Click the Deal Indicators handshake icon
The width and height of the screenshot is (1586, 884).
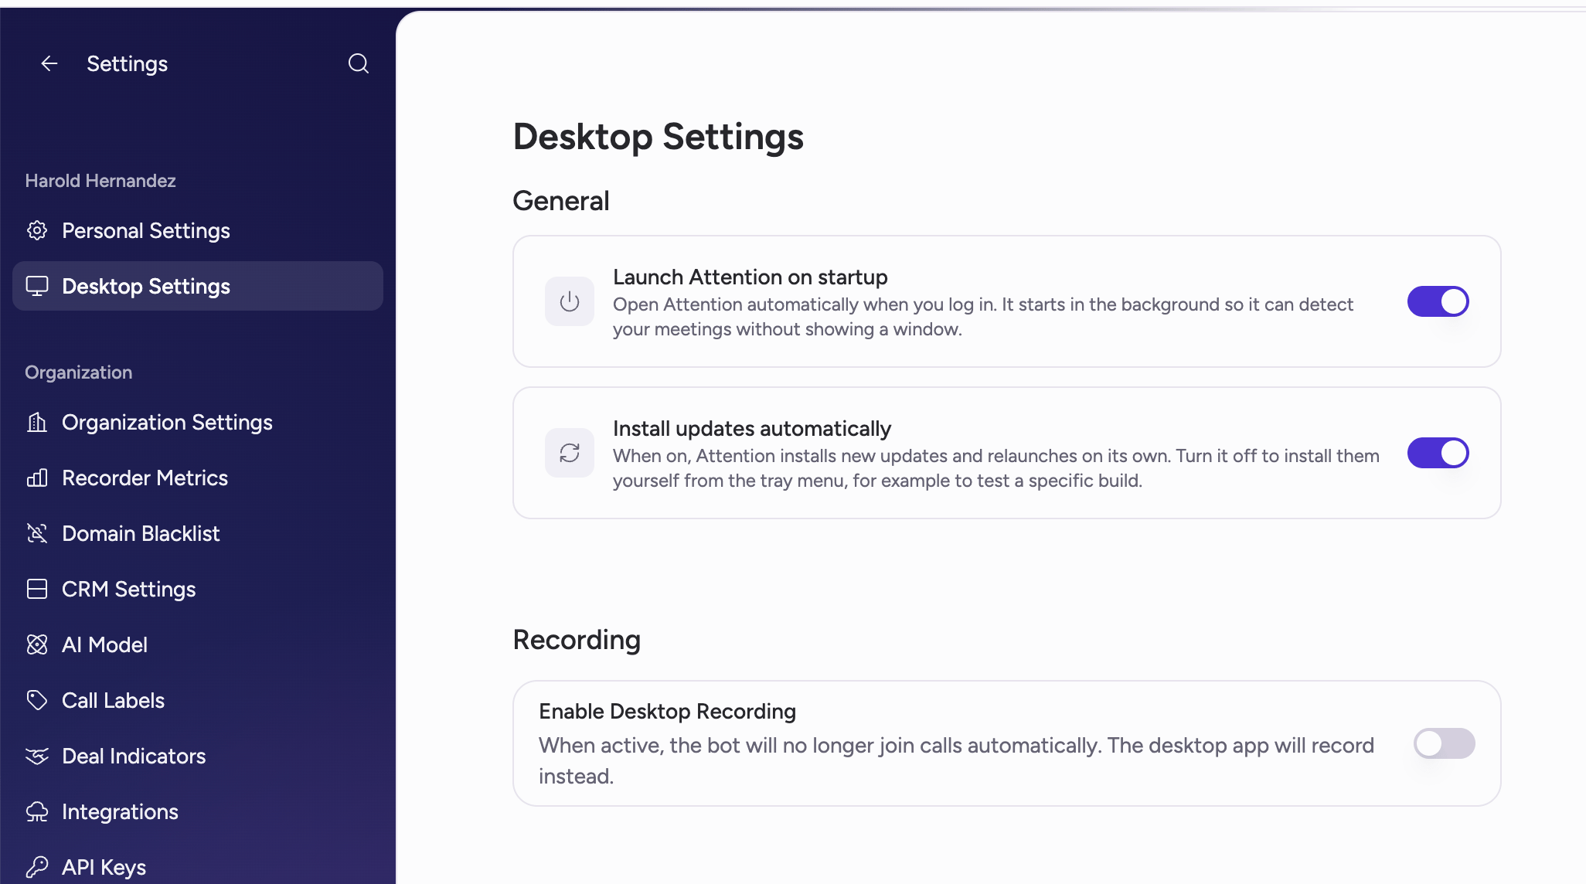click(37, 756)
